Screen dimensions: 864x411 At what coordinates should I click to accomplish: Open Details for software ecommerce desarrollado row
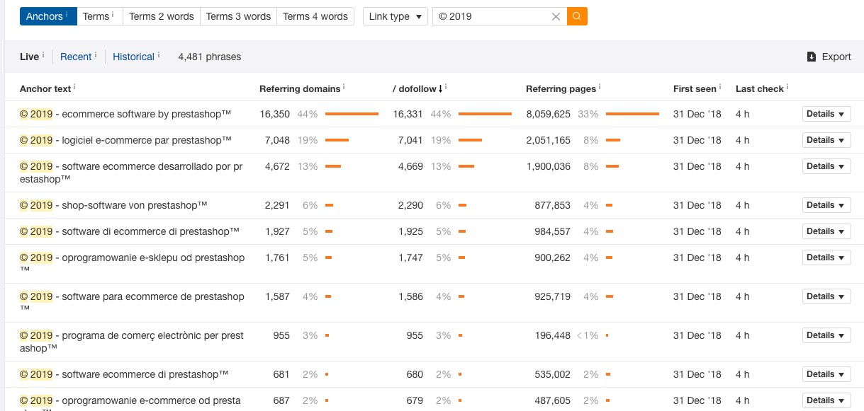pyautogui.click(x=826, y=166)
